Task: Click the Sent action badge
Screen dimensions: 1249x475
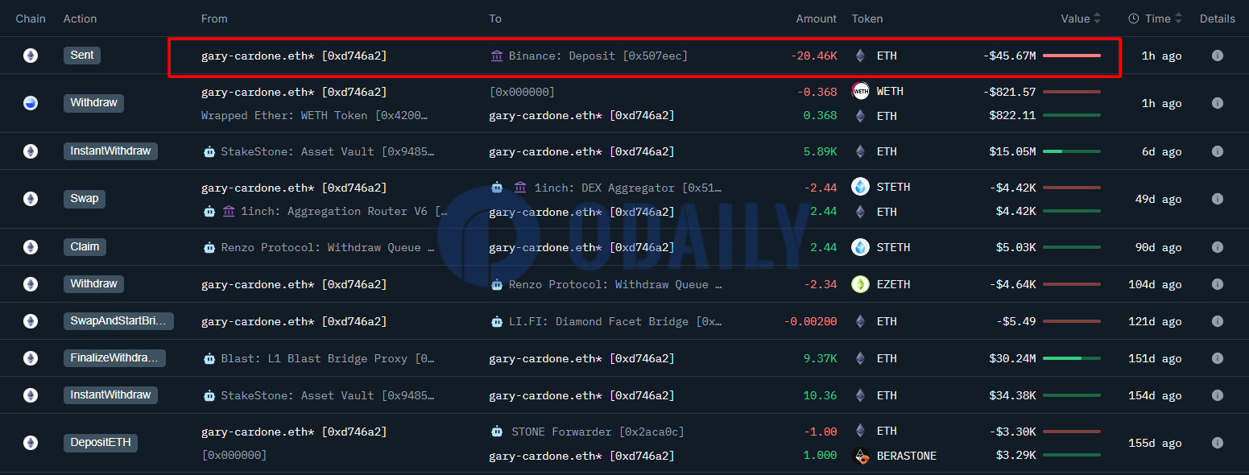Action: pos(82,56)
